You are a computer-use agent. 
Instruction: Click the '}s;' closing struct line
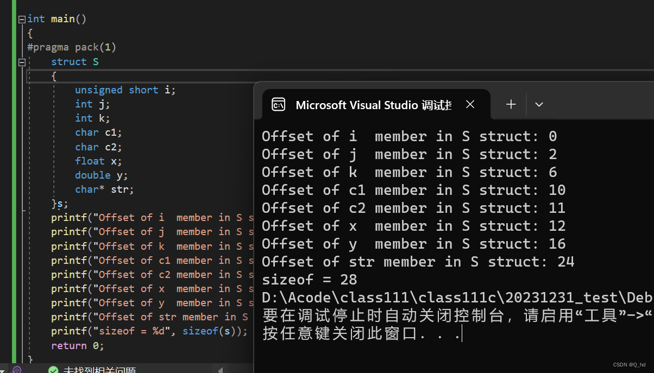pos(60,204)
